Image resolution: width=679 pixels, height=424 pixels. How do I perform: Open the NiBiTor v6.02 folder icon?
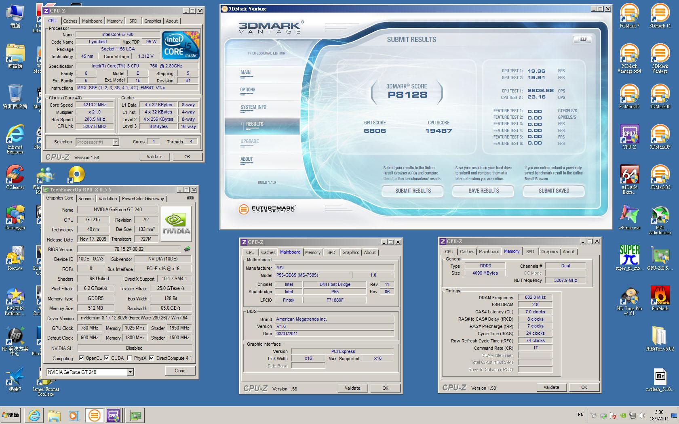coord(660,339)
